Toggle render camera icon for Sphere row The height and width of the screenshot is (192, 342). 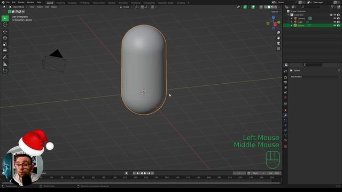pos(338,26)
